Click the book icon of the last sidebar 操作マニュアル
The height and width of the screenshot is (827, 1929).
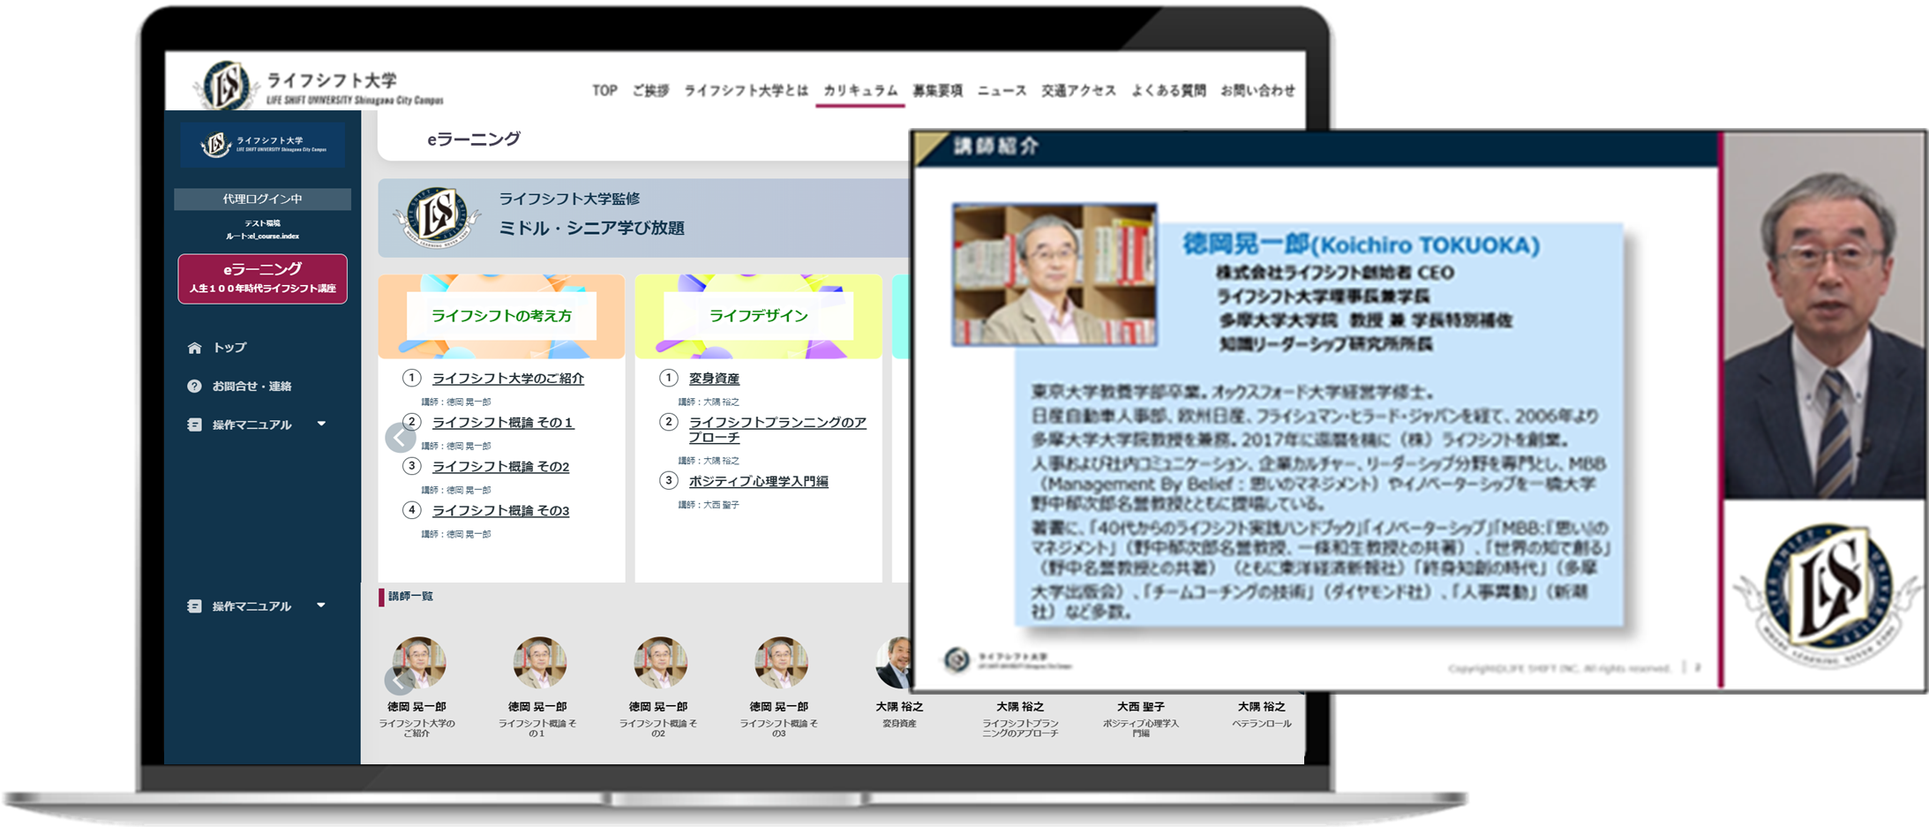(x=194, y=606)
